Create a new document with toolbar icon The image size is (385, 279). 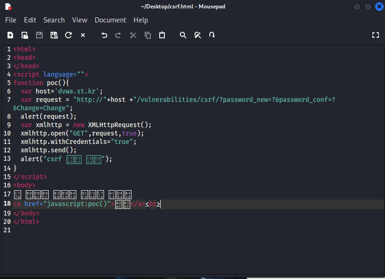[10, 35]
